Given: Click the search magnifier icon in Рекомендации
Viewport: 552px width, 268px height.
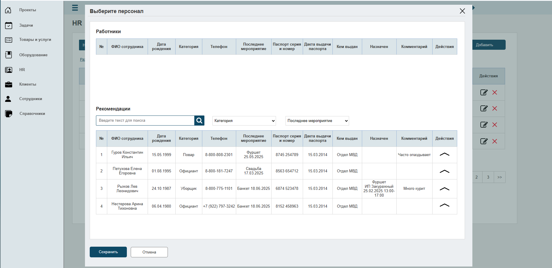Looking at the screenshot, I should coord(199,121).
